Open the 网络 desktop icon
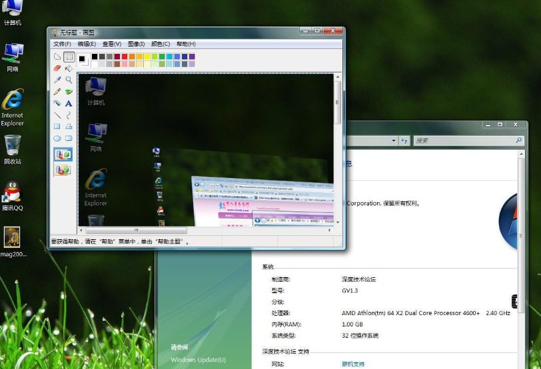This screenshot has width=541, height=369. click(13, 57)
